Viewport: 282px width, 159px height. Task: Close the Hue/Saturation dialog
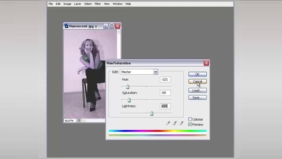tap(206, 63)
